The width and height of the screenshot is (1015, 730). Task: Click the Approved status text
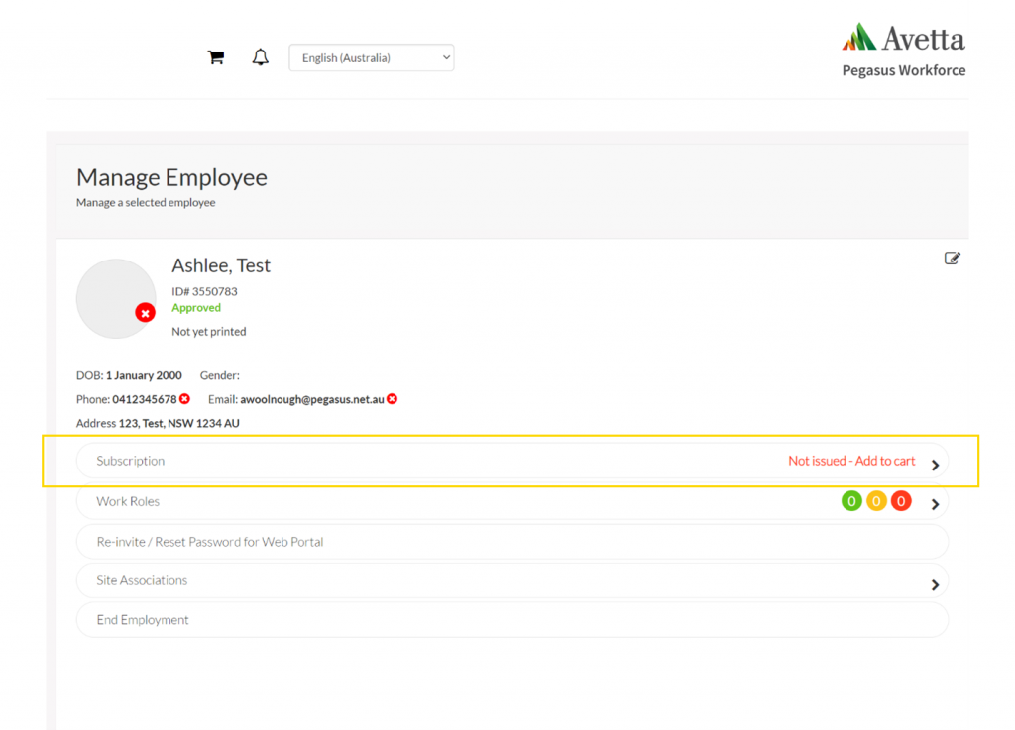click(x=196, y=308)
